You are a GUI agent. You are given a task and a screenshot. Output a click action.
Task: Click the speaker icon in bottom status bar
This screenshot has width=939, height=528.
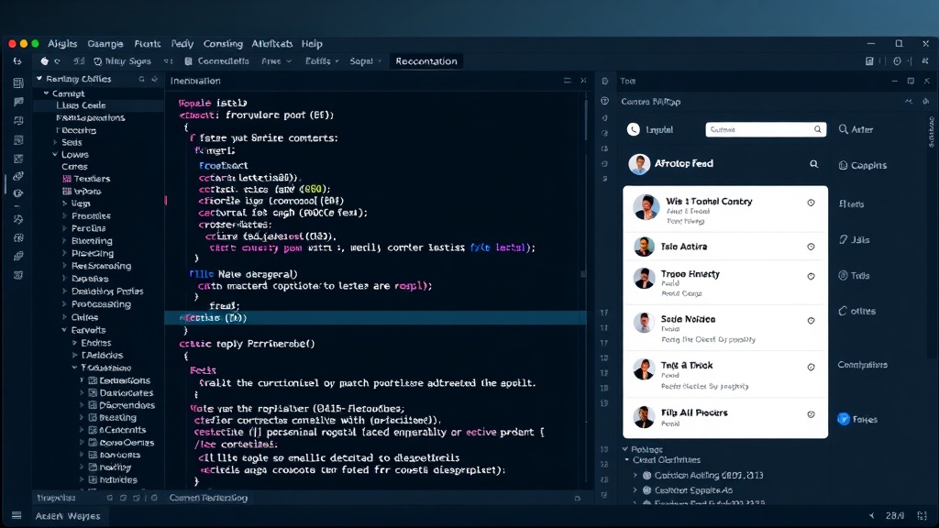tap(872, 515)
